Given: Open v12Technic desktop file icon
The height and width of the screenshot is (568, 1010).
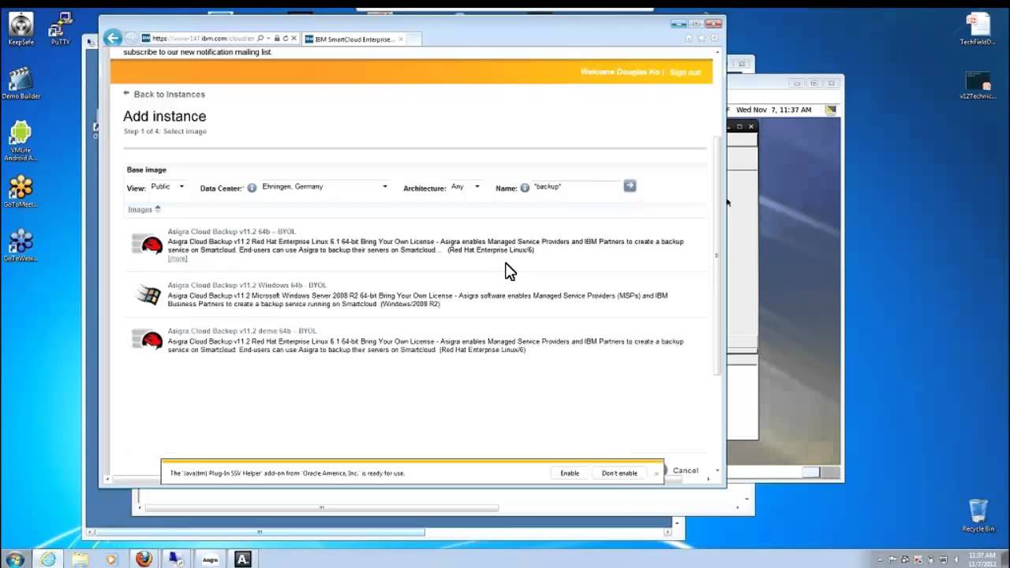Looking at the screenshot, I should (x=978, y=85).
